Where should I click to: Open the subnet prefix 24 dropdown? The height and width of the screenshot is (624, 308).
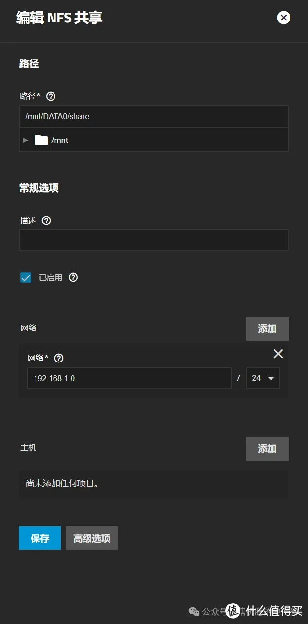[x=263, y=378]
